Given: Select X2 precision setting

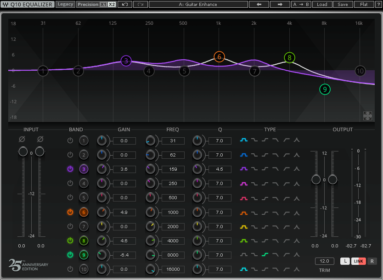Looking at the screenshot, I should [x=112, y=5].
